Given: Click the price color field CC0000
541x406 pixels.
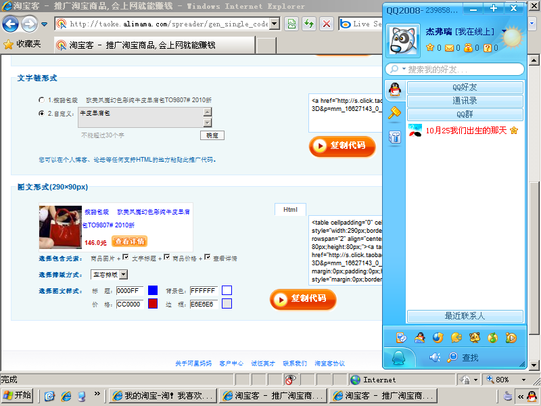Looking at the screenshot, I should pos(130,304).
